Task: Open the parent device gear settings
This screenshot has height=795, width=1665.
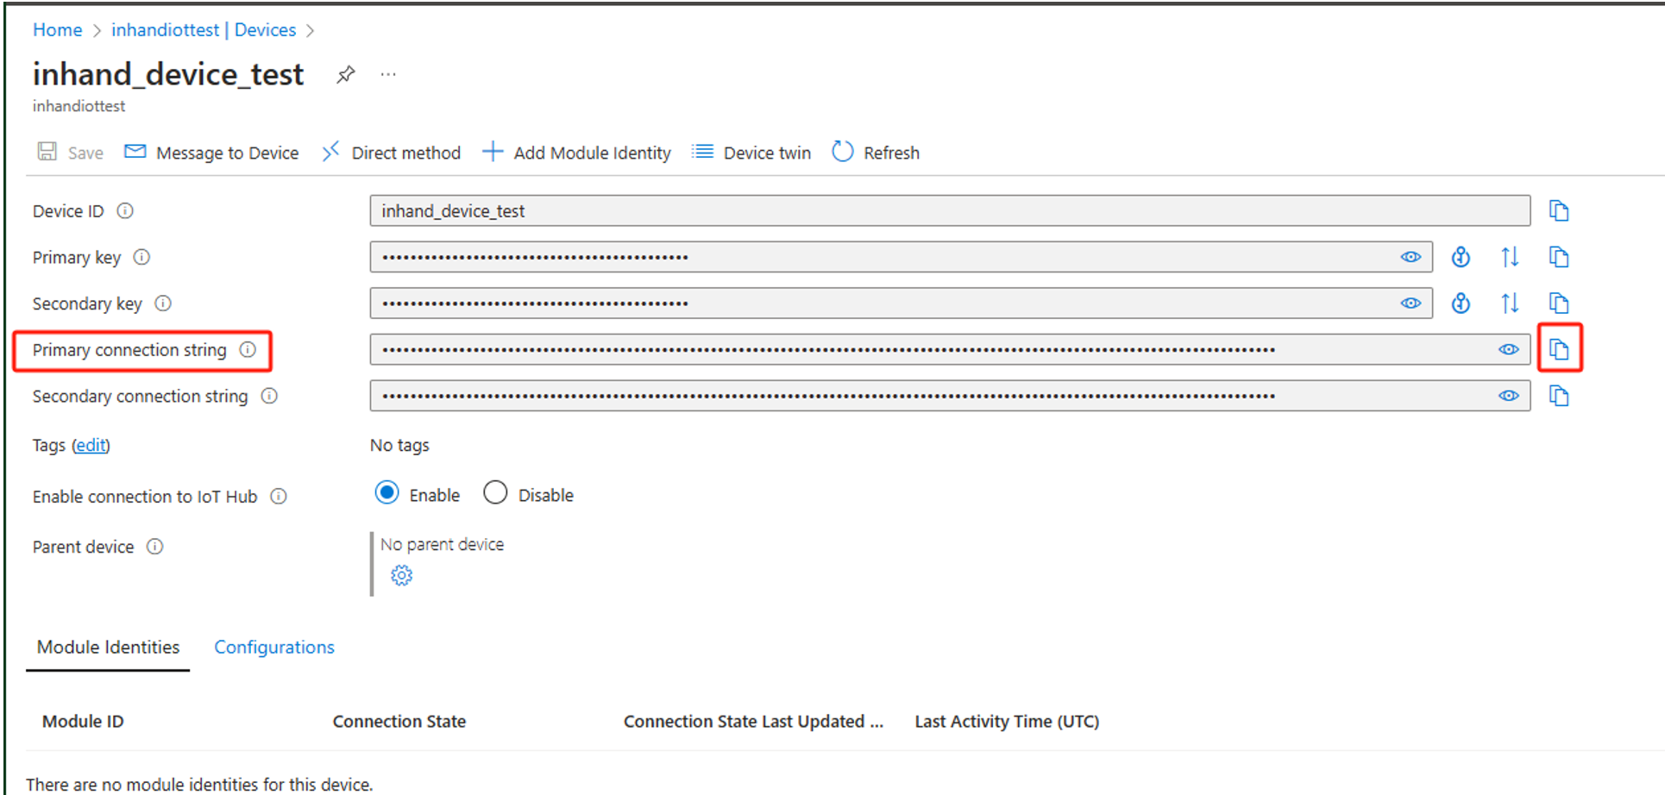Action: click(x=401, y=575)
